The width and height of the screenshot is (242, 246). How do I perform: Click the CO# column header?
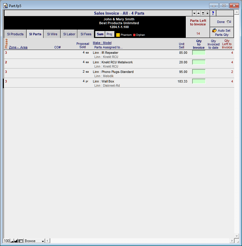(57, 47)
